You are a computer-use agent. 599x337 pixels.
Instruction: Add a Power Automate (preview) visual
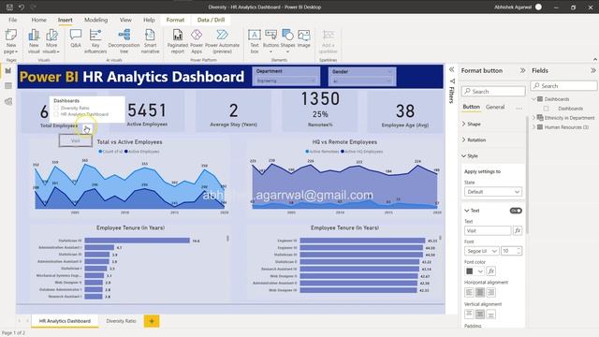(222, 41)
